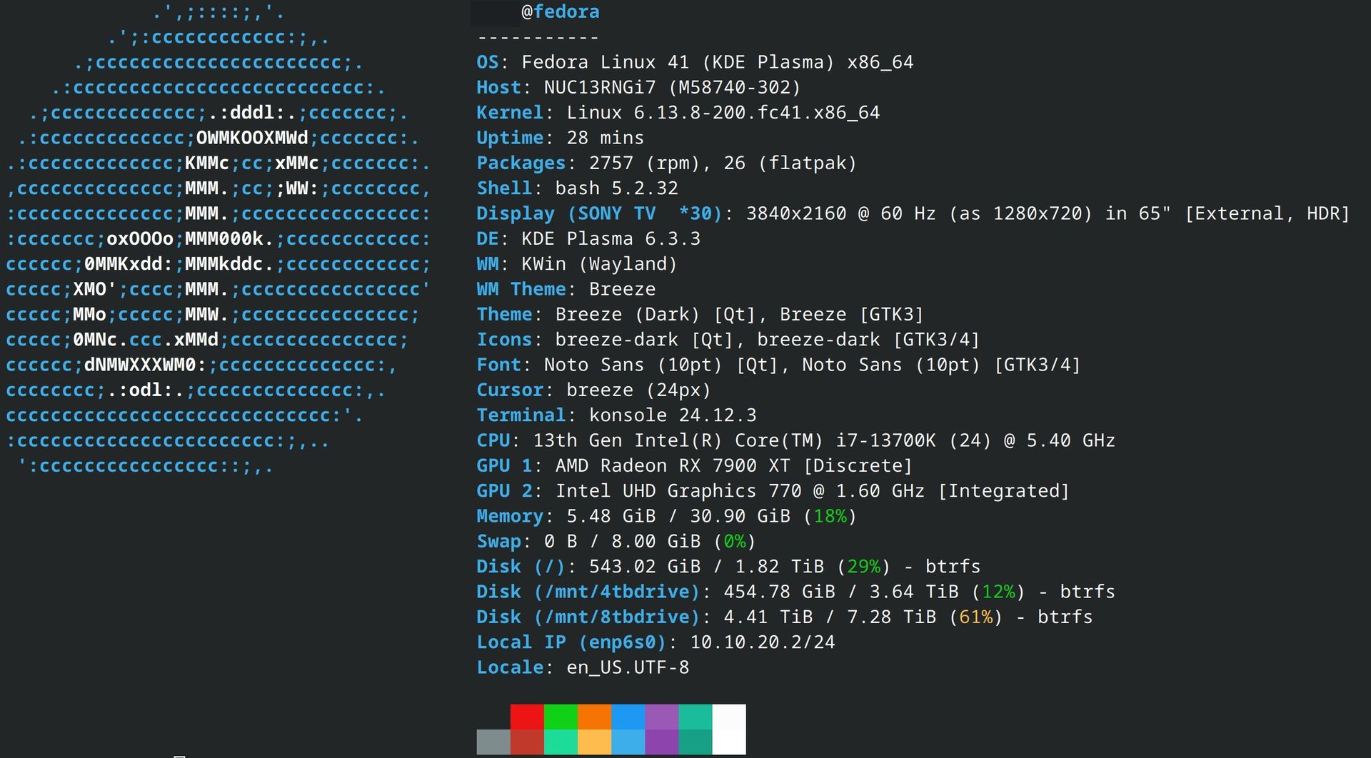
Task: Click the 18% memory usage value
Action: (x=830, y=516)
